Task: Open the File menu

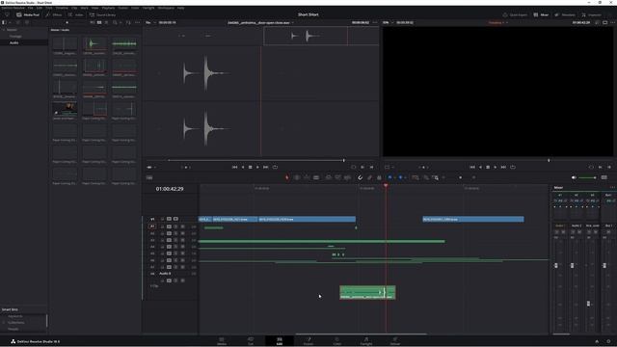Action: [30, 8]
